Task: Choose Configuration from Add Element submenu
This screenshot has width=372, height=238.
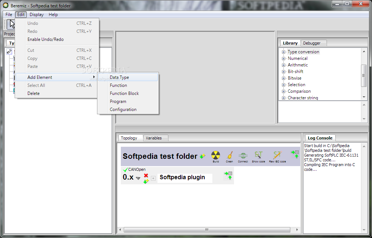Action: coord(128,109)
